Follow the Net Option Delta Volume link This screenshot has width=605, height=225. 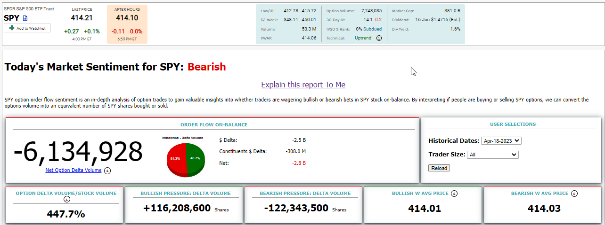pyautogui.click(x=74, y=170)
